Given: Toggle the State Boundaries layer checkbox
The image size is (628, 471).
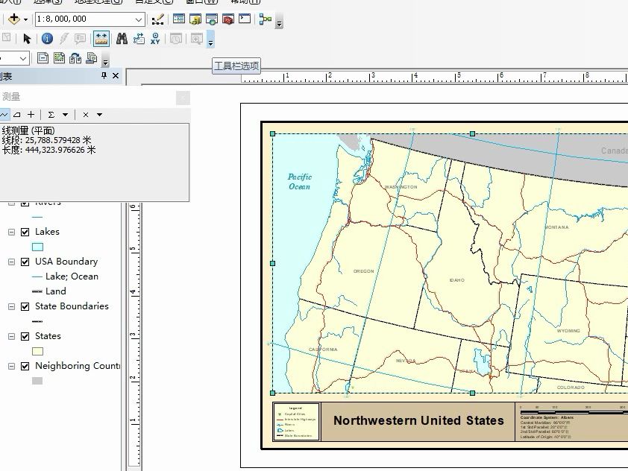Looking at the screenshot, I should click(25, 306).
